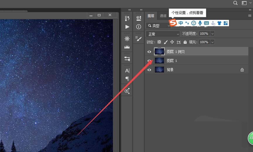Open the Layers panel menu icon
253x152 pixels.
(x=250, y=16)
